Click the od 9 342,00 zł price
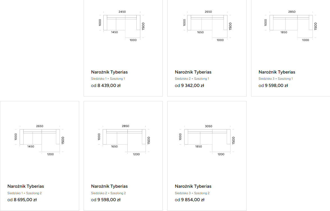The image size is (330, 211). (189, 86)
